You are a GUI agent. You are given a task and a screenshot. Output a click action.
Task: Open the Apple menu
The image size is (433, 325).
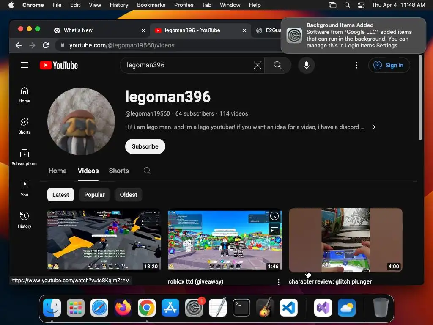[x=11, y=5]
